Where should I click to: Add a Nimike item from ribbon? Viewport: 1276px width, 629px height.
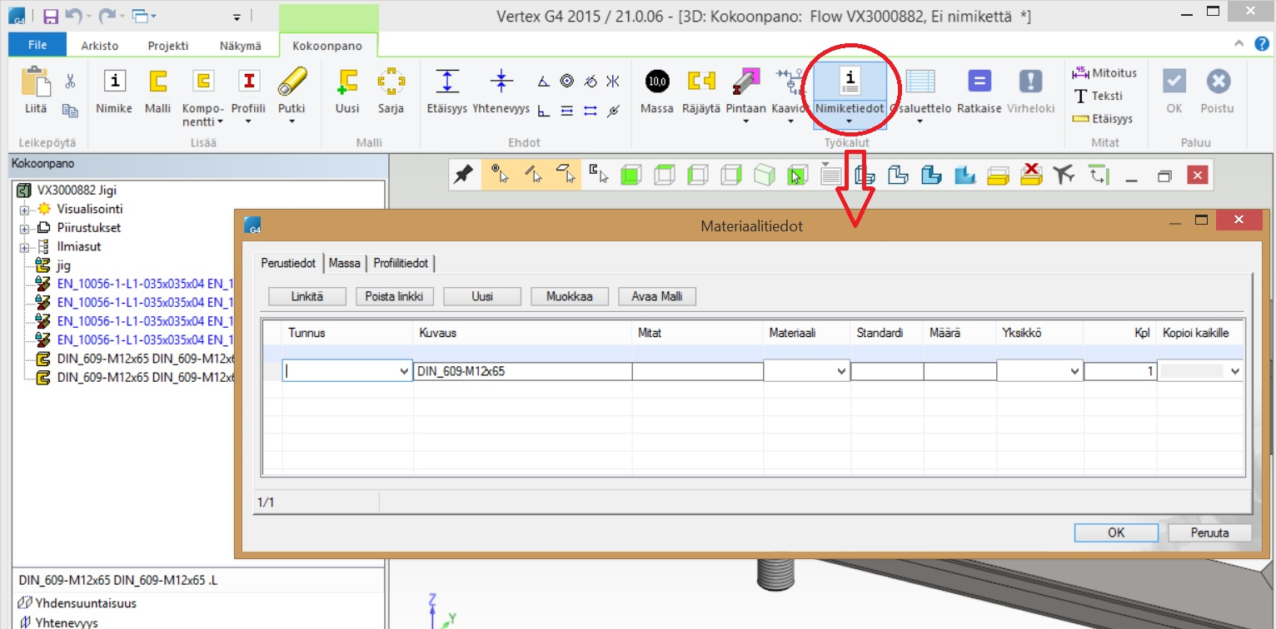coord(114,82)
